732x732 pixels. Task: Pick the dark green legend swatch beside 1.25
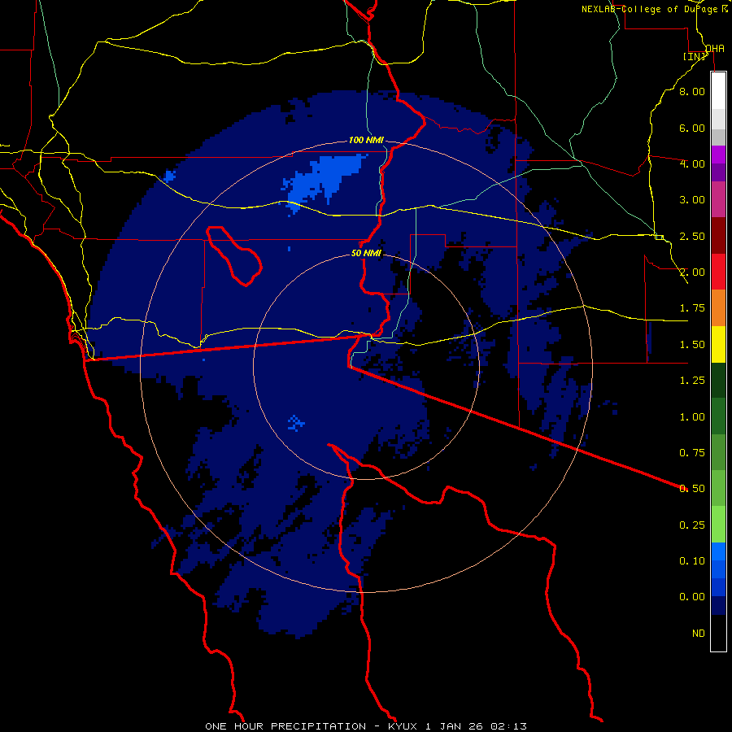click(718, 381)
